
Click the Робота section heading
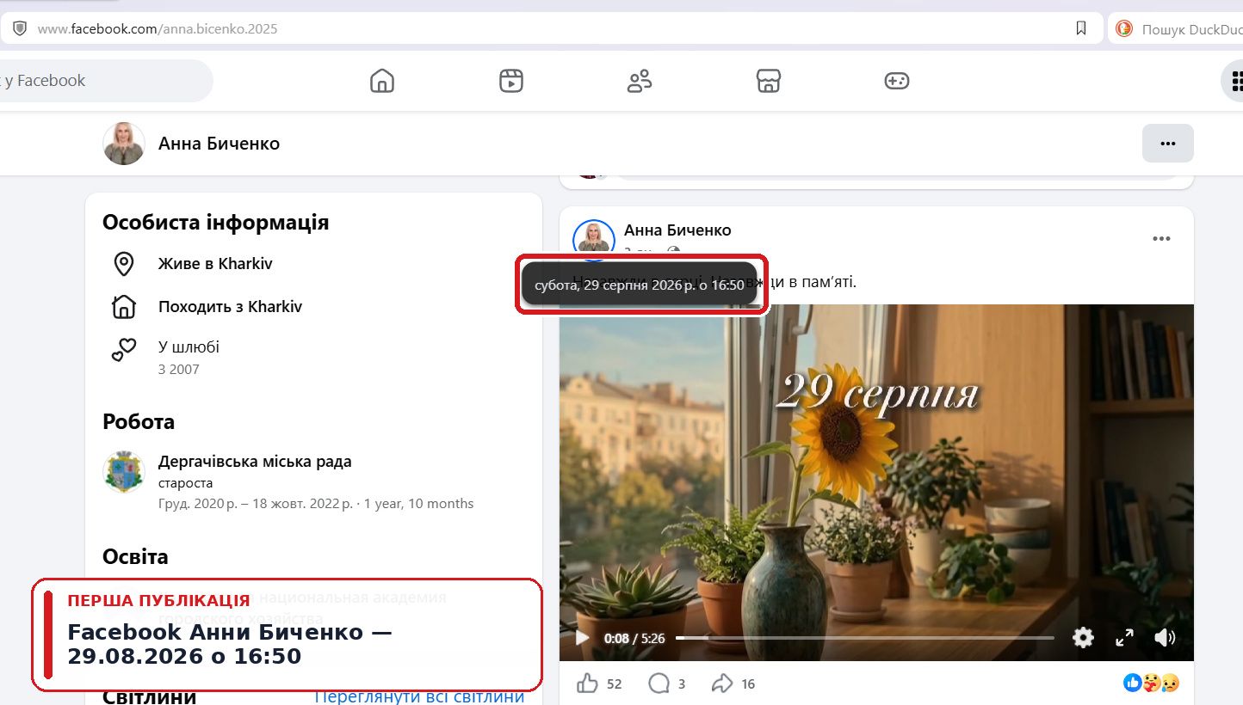tap(139, 422)
